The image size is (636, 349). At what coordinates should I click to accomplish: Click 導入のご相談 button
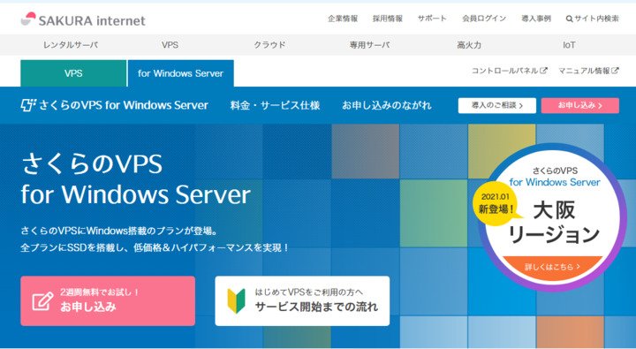coord(496,105)
